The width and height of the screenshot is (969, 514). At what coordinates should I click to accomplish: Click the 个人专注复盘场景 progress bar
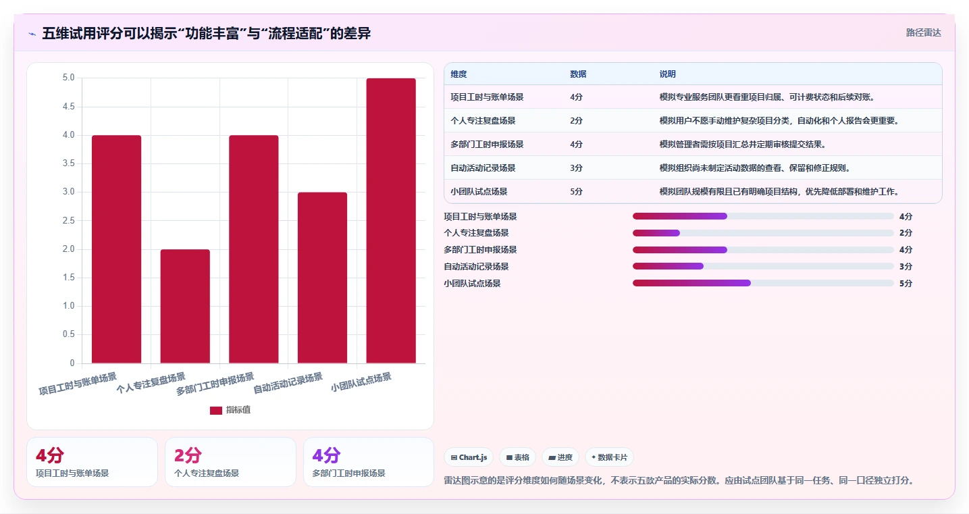click(x=763, y=233)
